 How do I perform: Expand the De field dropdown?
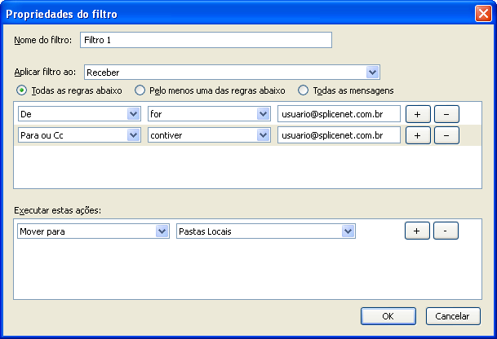pos(79,114)
